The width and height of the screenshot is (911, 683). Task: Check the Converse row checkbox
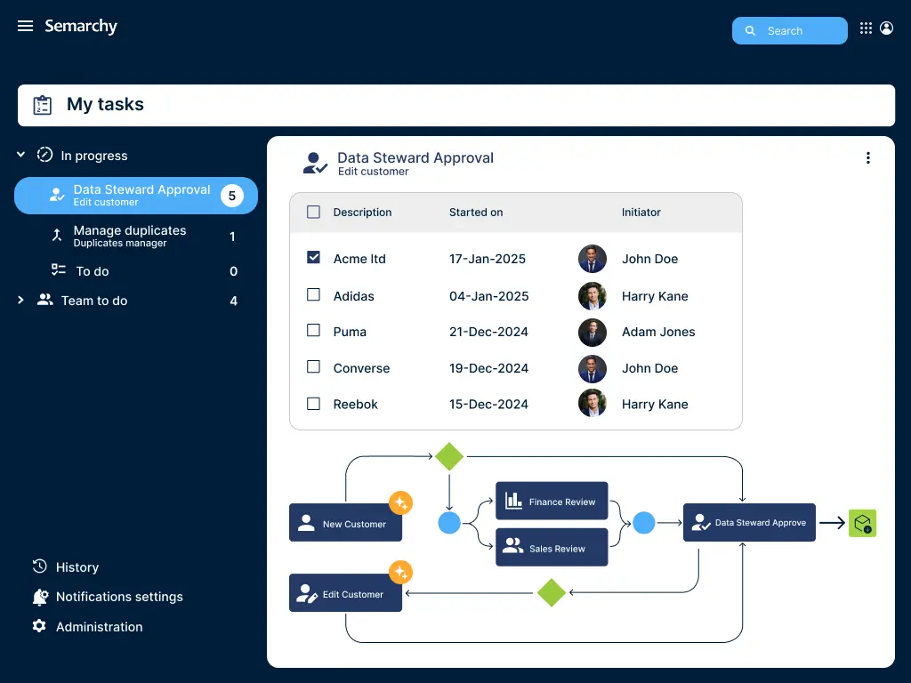(313, 367)
